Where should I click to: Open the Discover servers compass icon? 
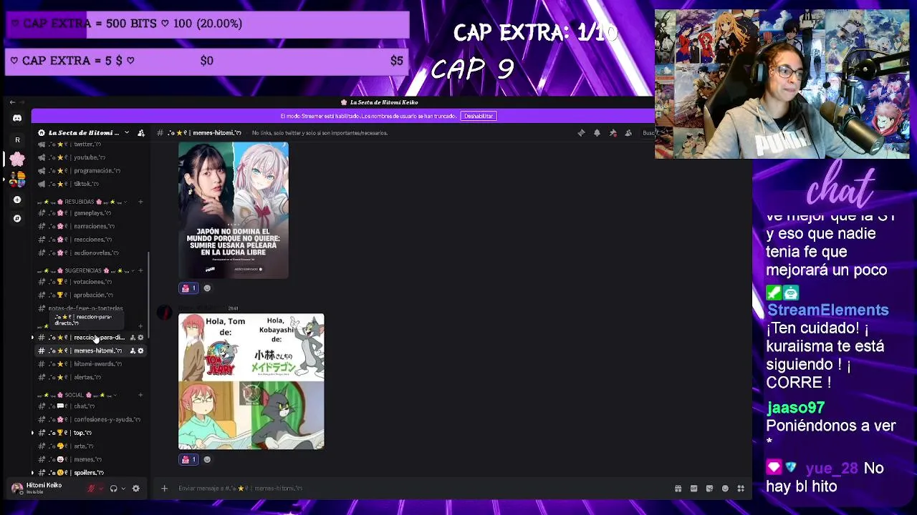pos(17,218)
